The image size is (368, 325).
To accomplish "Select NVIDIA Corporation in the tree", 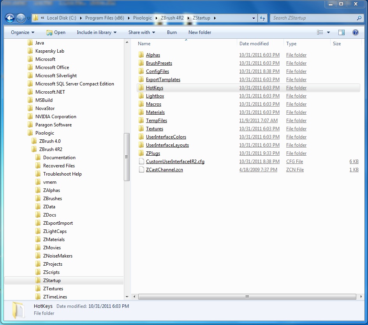I will click(56, 117).
